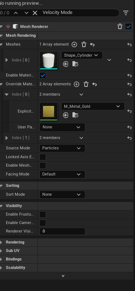The width and height of the screenshot is (135, 291).
Task: Delete the Mesh Renderer with trash icon
Action: (x=120, y=26)
